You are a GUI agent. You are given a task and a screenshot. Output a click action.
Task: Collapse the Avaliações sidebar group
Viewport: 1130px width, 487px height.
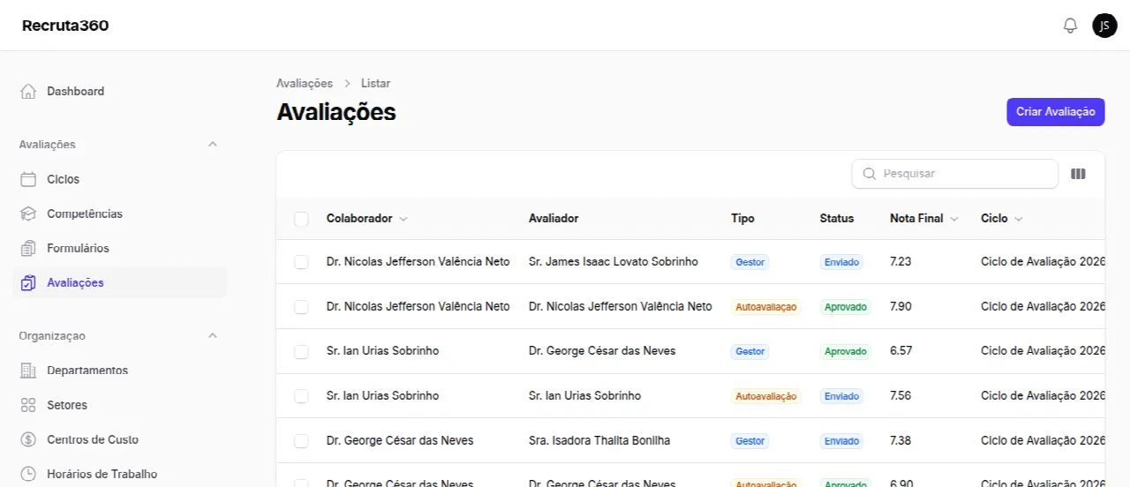click(x=212, y=144)
